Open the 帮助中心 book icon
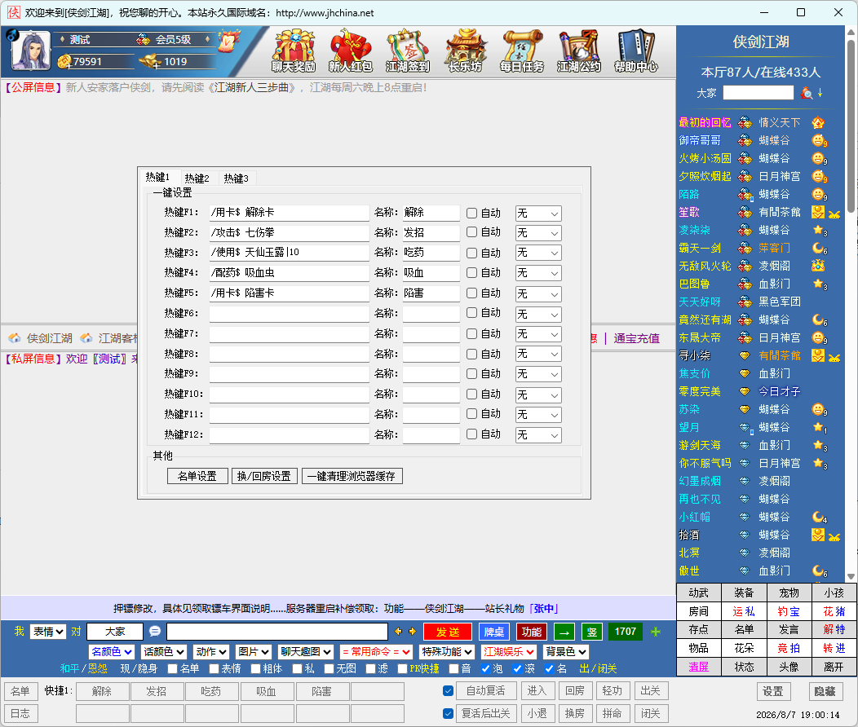This screenshot has height=727, width=858. 636,51
